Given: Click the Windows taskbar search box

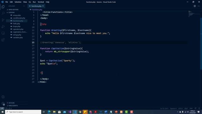Looking at the screenshot, I should (x=23, y=112).
